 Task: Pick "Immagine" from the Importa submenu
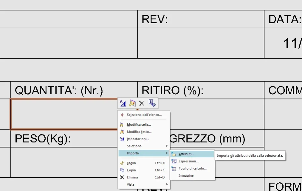coord(192,175)
